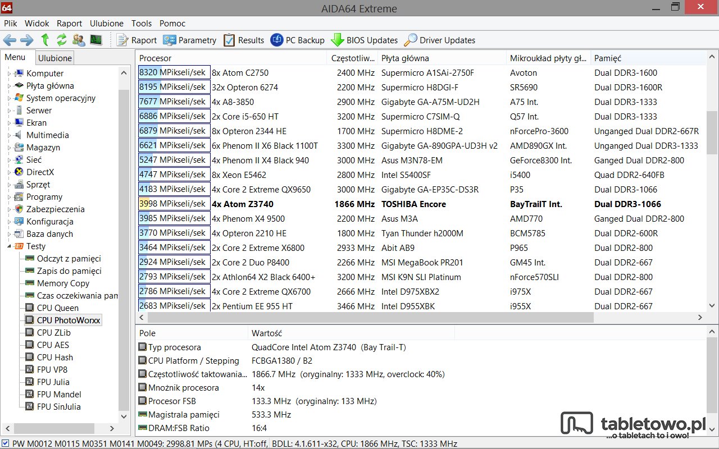
Task: Switch to the Ulubione sidebar tab
Action: 55,58
